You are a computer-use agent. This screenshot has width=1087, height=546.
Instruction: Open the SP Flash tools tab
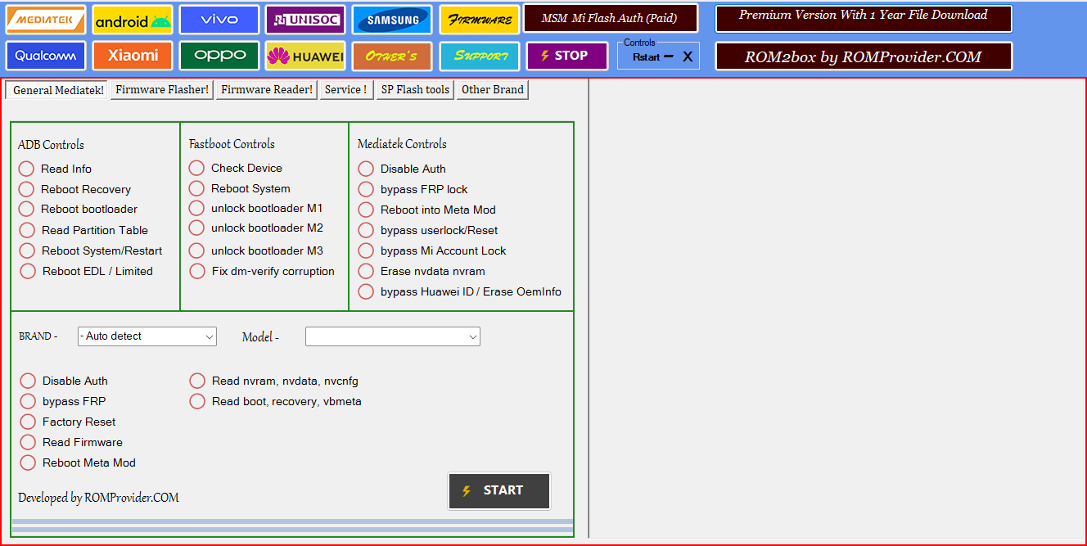415,90
